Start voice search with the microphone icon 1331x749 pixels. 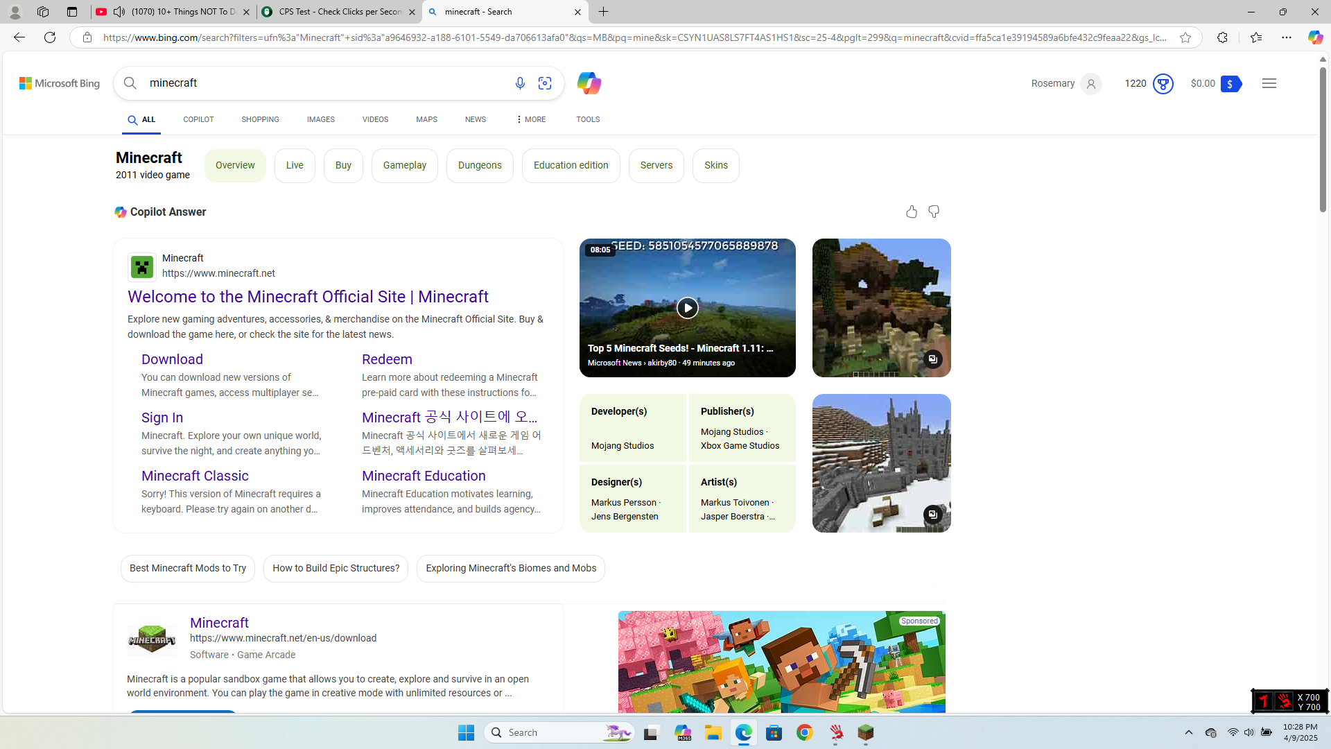tap(520, 83)
